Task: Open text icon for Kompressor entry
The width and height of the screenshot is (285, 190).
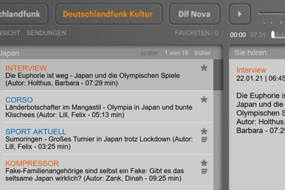Action: (204, 171)
